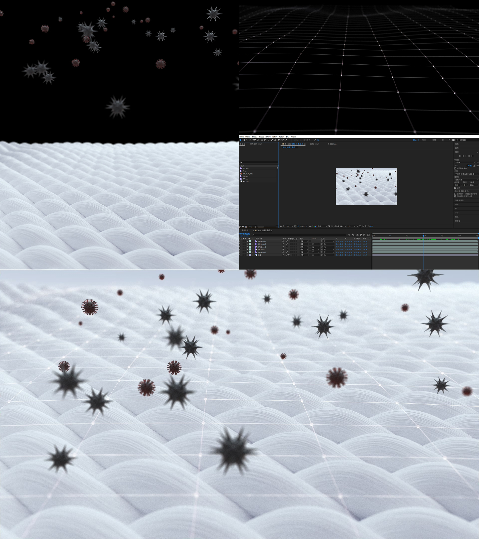Open the 编辑(E) menu
The width and height of the screenshot is (479, 539).
tap(248, 137)
